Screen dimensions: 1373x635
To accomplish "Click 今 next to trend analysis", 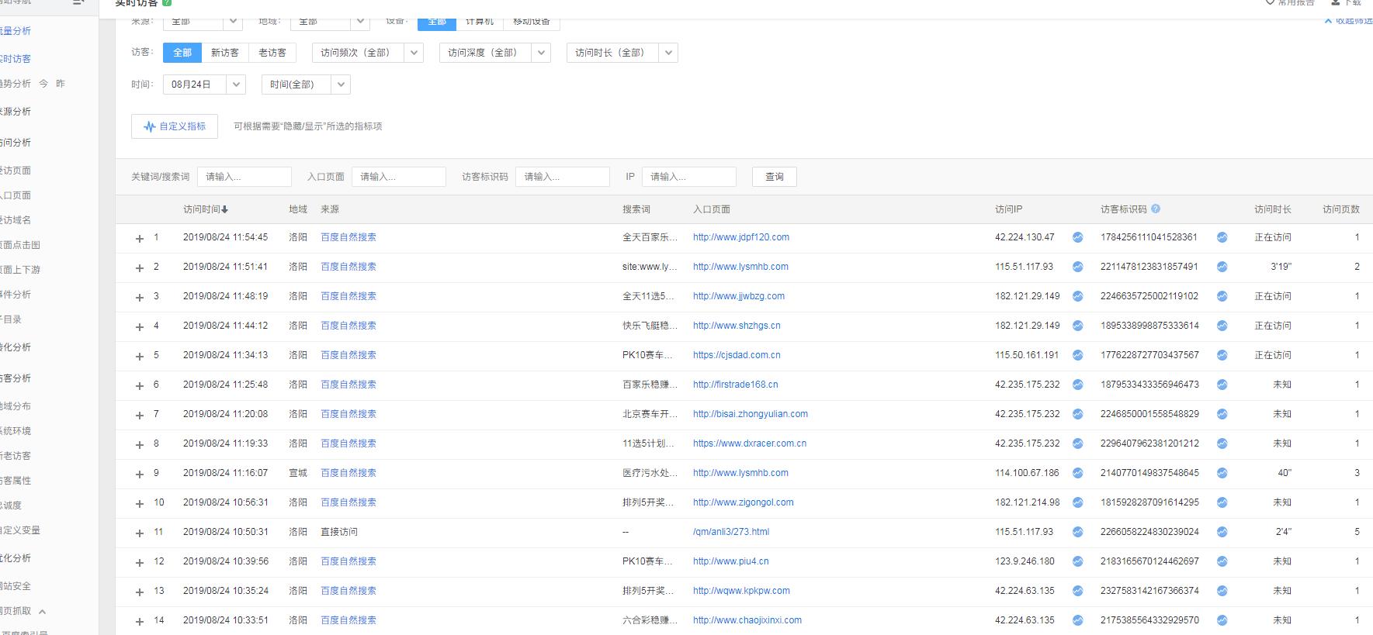I will [x=43, y=84].
